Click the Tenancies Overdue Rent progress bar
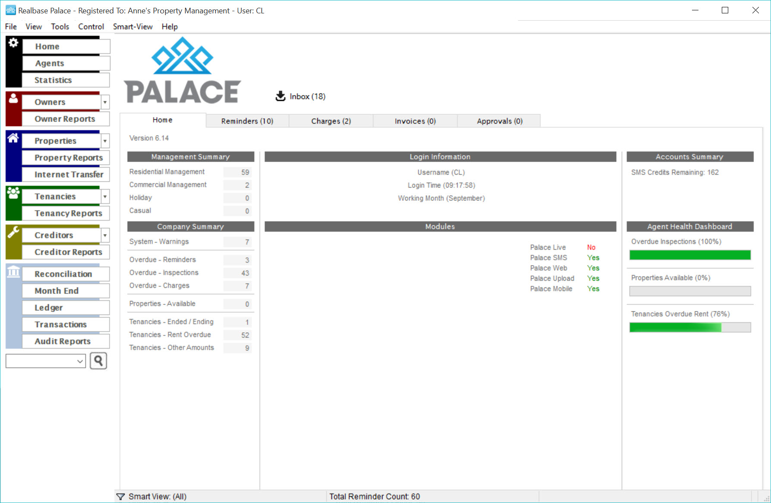This screenshot has width=771, height=503. pos(690,328)
